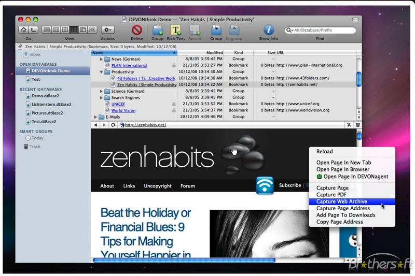Image resolution: width=415 pixels, height=276 pixels.
Task: Open the Test database in sidebar
Action: (33, 79)
